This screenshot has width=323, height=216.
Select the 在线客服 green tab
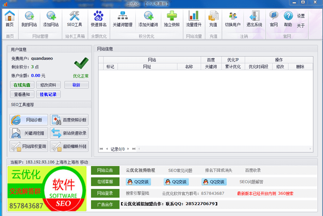pyautogui.click(x=105, y=181)
